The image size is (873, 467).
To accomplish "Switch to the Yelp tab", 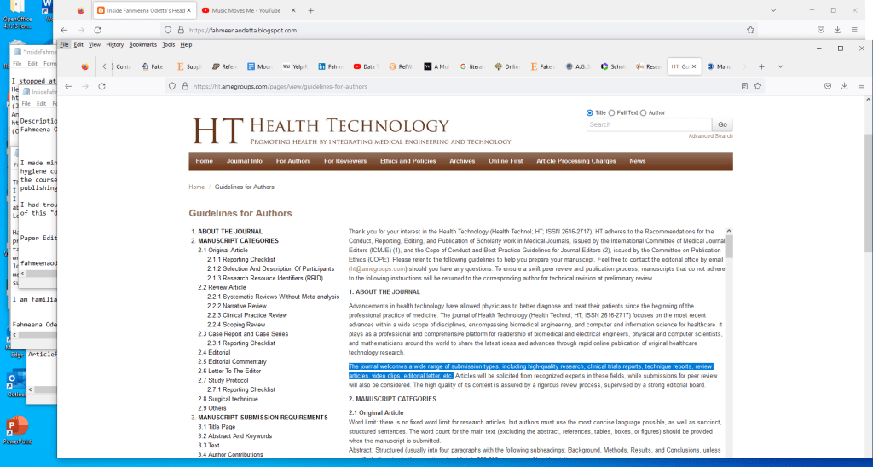I will [x=296, y=66].
